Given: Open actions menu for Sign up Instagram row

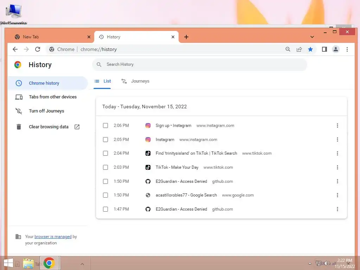Looking at the screenshot, I should coord(337,126).
